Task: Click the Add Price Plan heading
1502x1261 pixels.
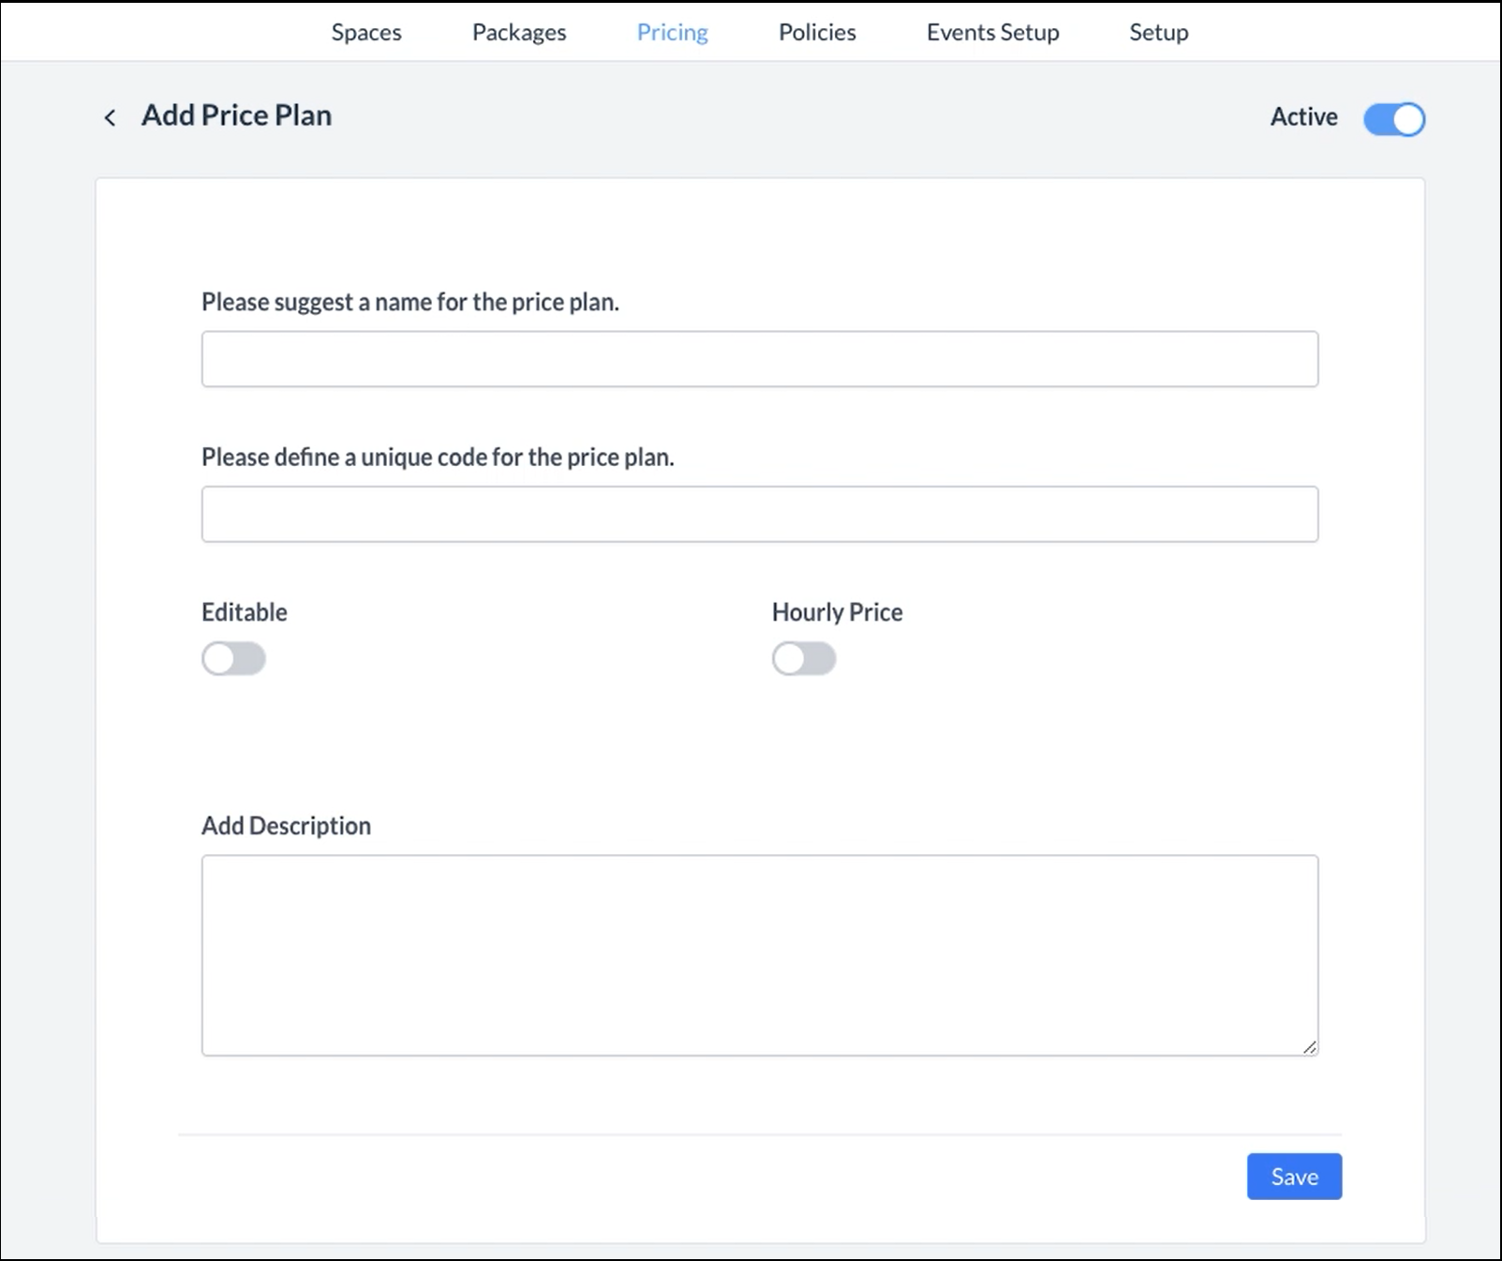Action: click(236, 115)
